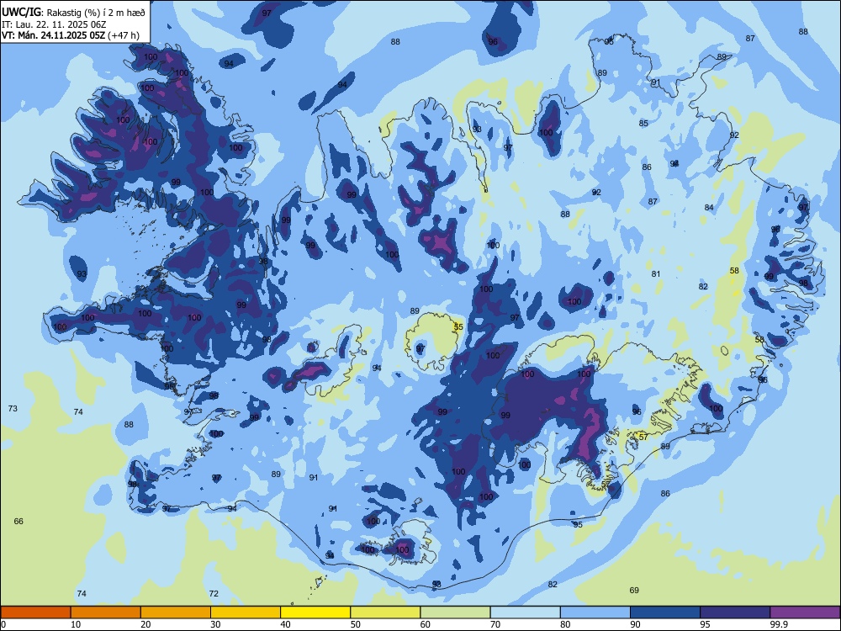841x631 pixels.
Task: Select the "66" humidity value on the map
Action: pyautogui.click(x=19, y=521)
